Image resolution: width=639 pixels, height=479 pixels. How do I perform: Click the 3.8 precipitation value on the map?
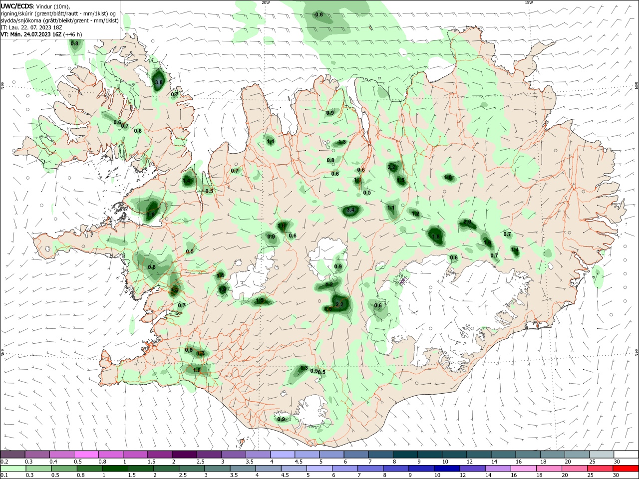pyautogui.click(x=159, y=82)
